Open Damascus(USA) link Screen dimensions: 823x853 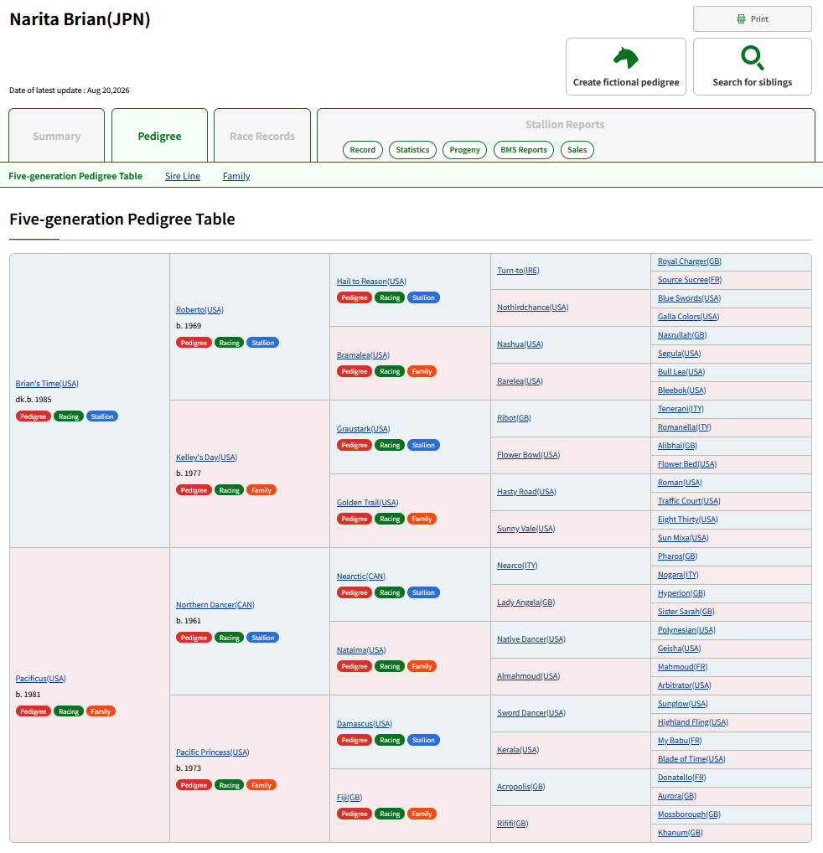click(365, 723)
